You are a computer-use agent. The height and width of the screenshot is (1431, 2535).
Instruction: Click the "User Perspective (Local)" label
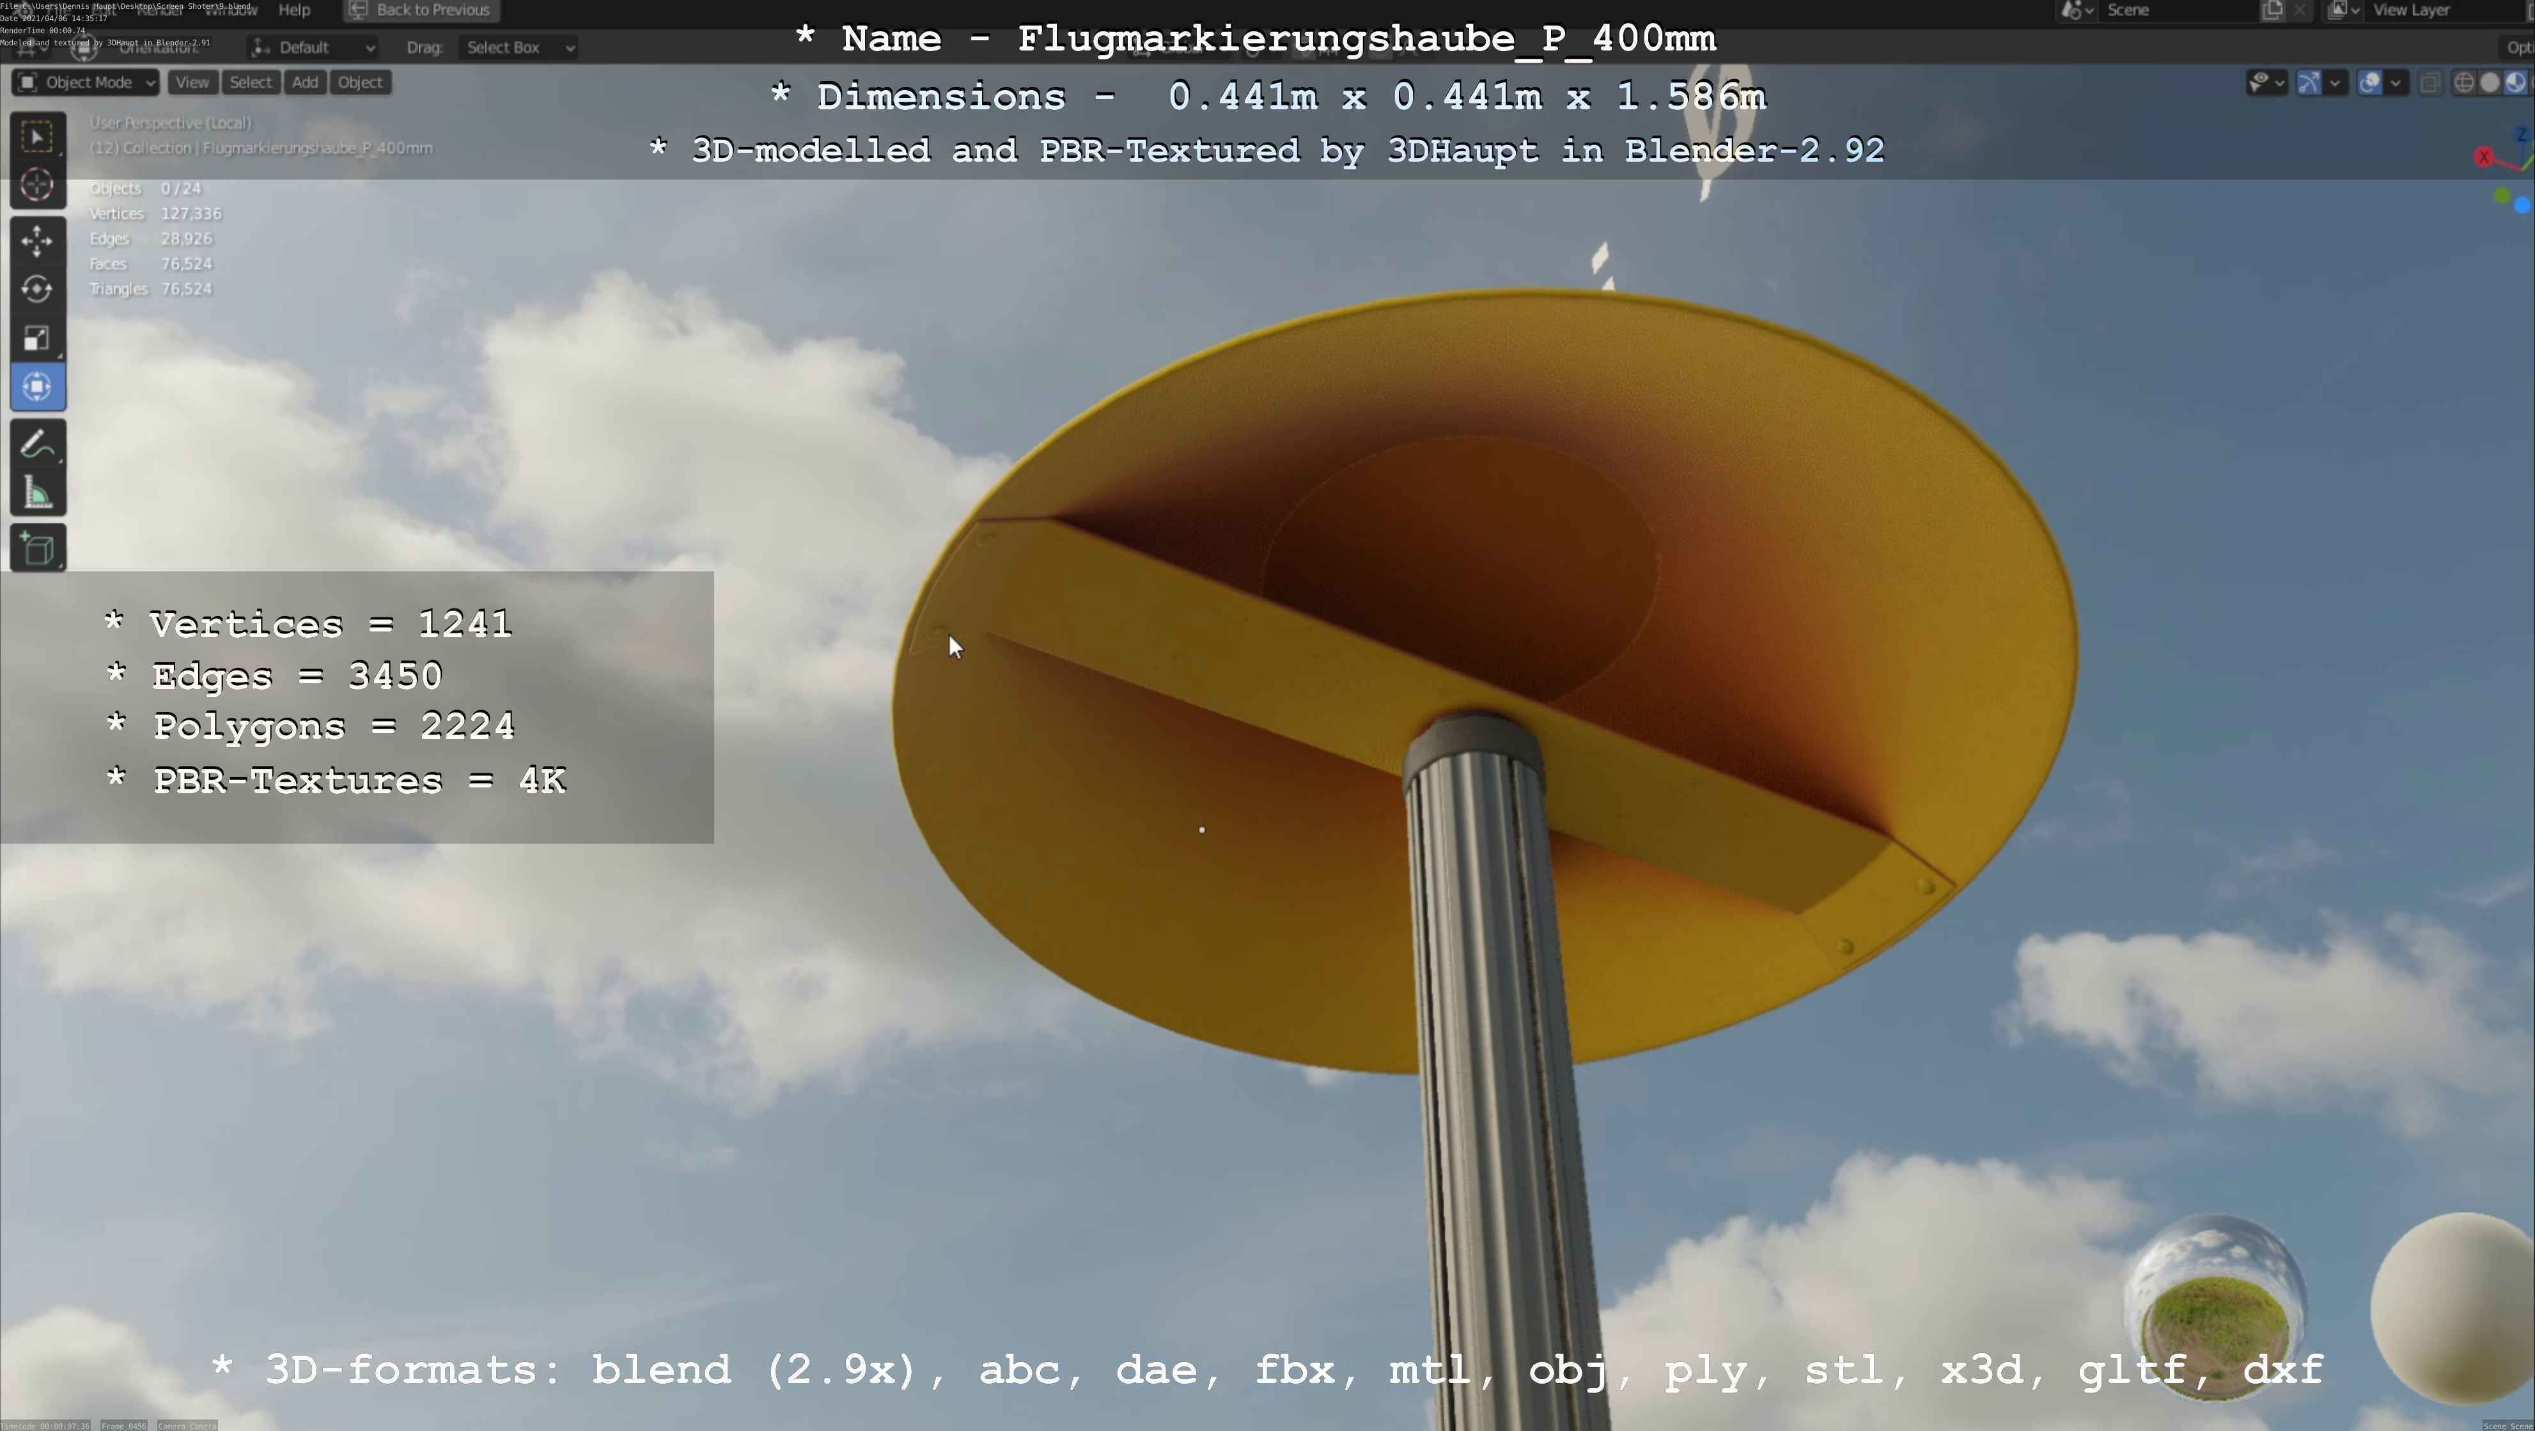pos(171,123)
